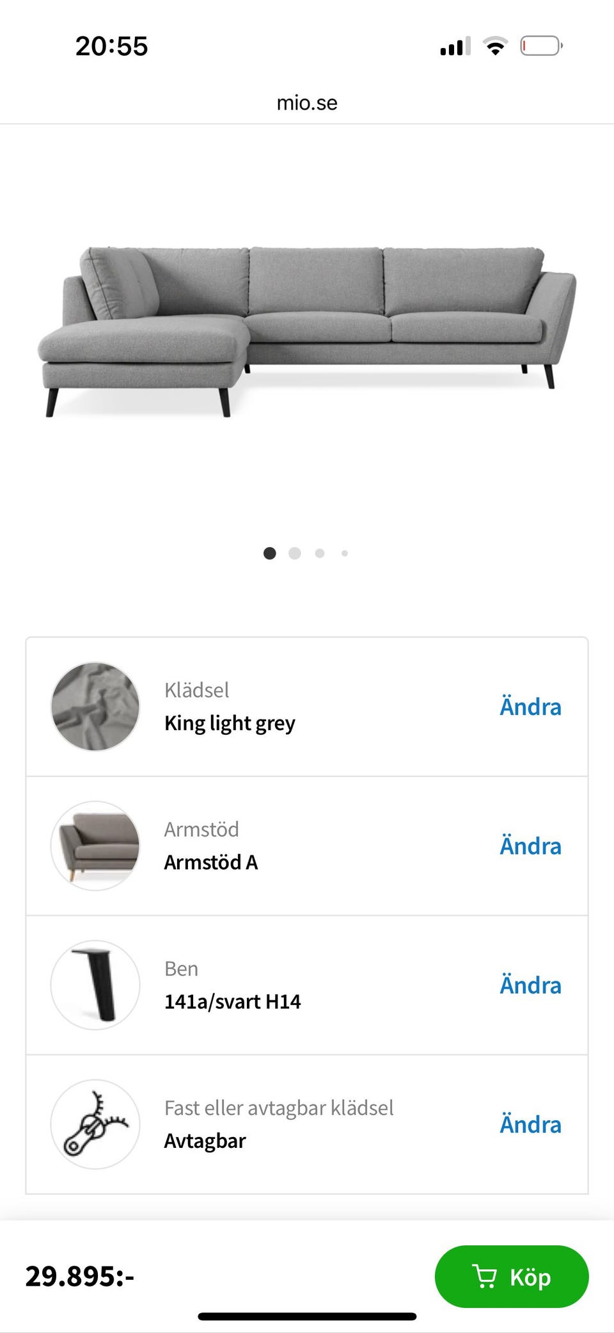Change the Ben leg option
The height and width of the screenshot is (1333, 614).
530,985
